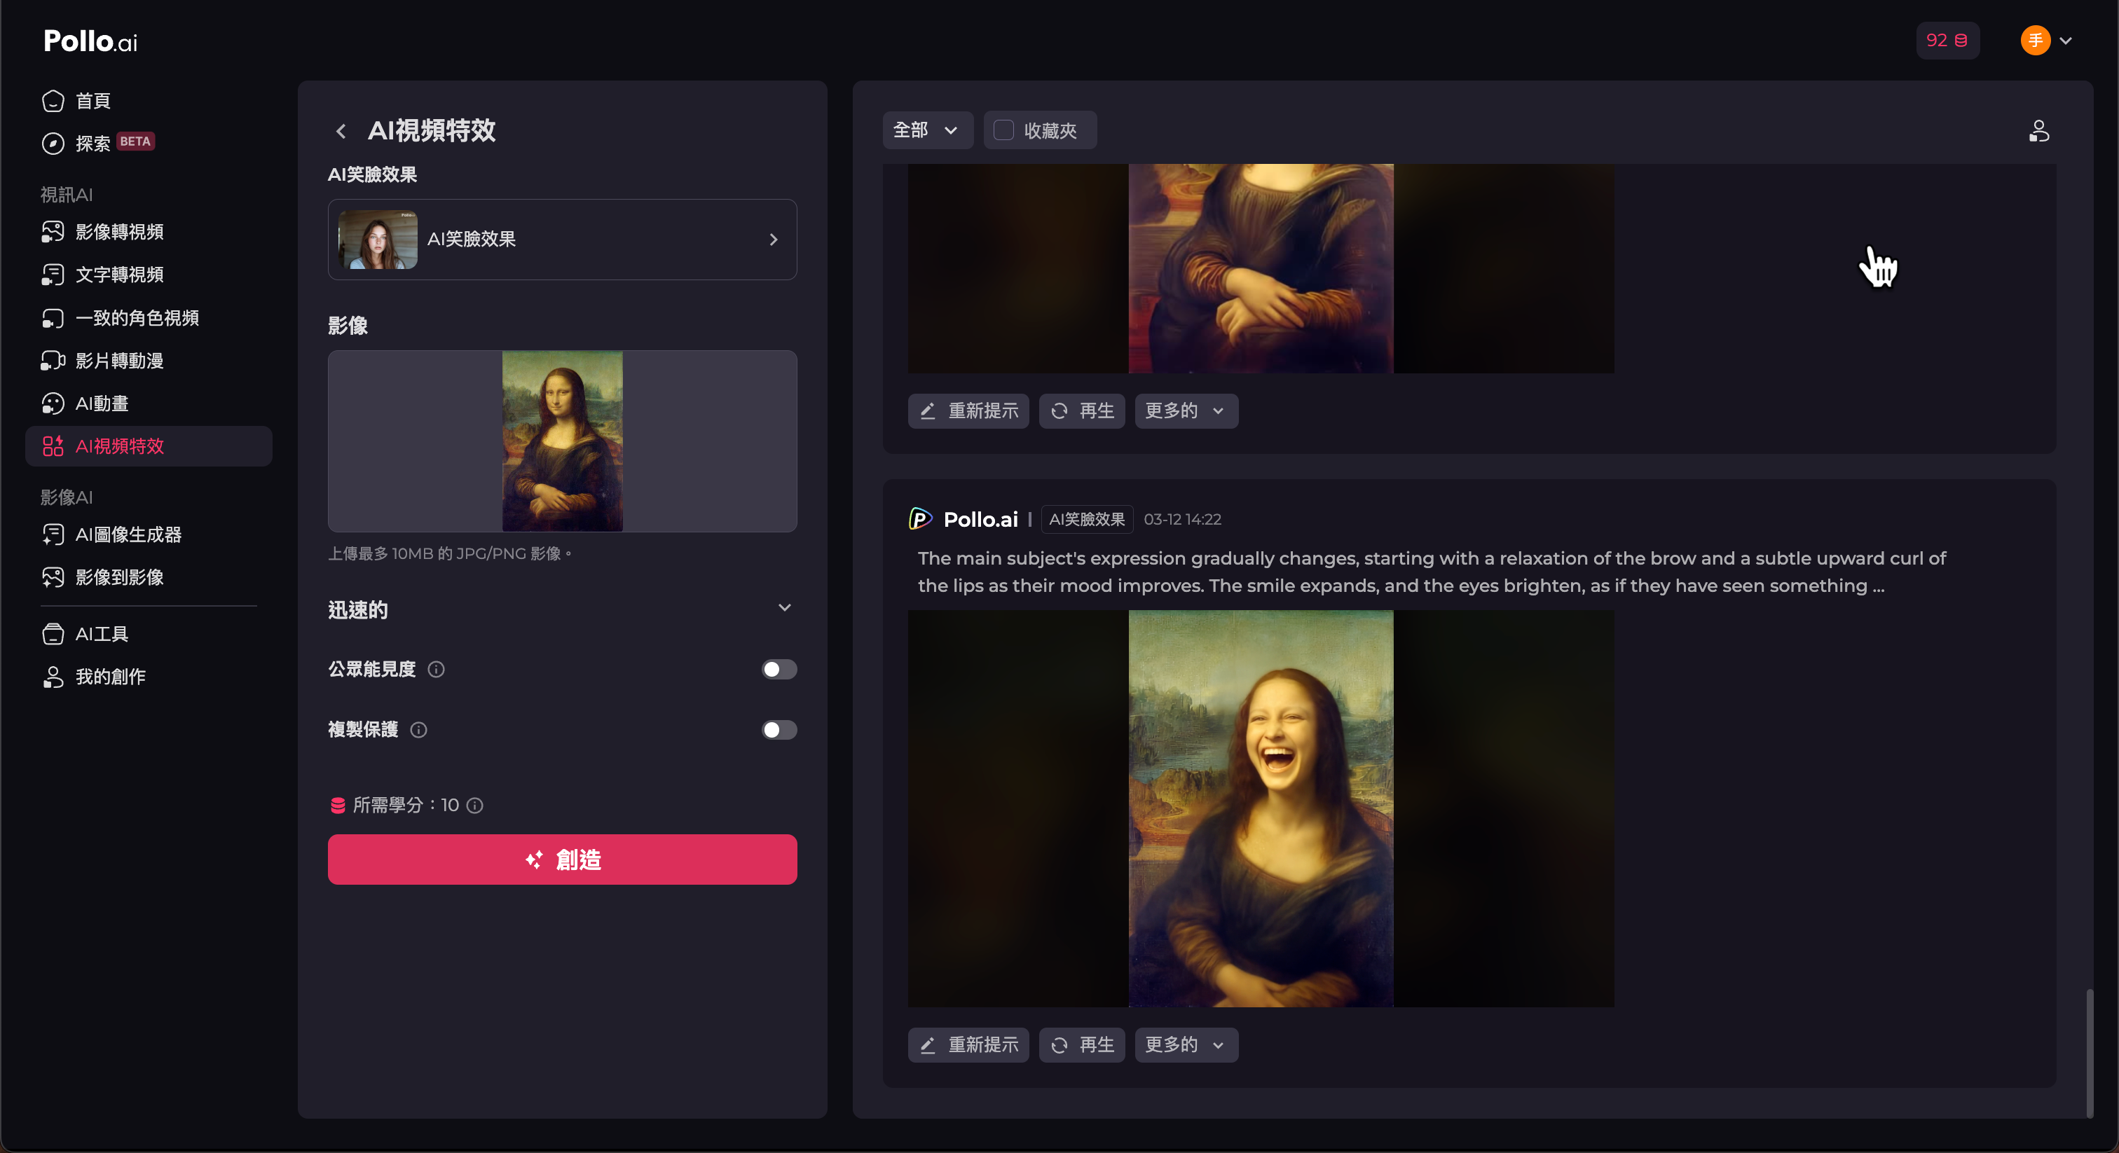This screenshot has height=1153, width=2119.
Task: Click the person icon at top right of gallery
Action: pos(2038,131)
